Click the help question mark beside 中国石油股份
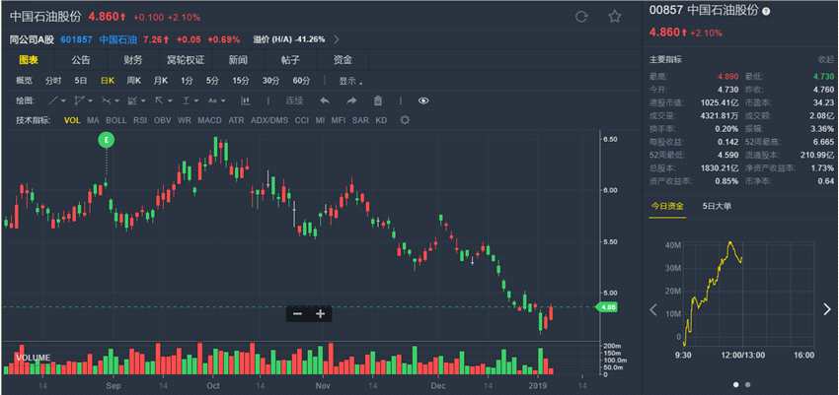The height and width of the screenshot is (395, 839). pos(766,11)
